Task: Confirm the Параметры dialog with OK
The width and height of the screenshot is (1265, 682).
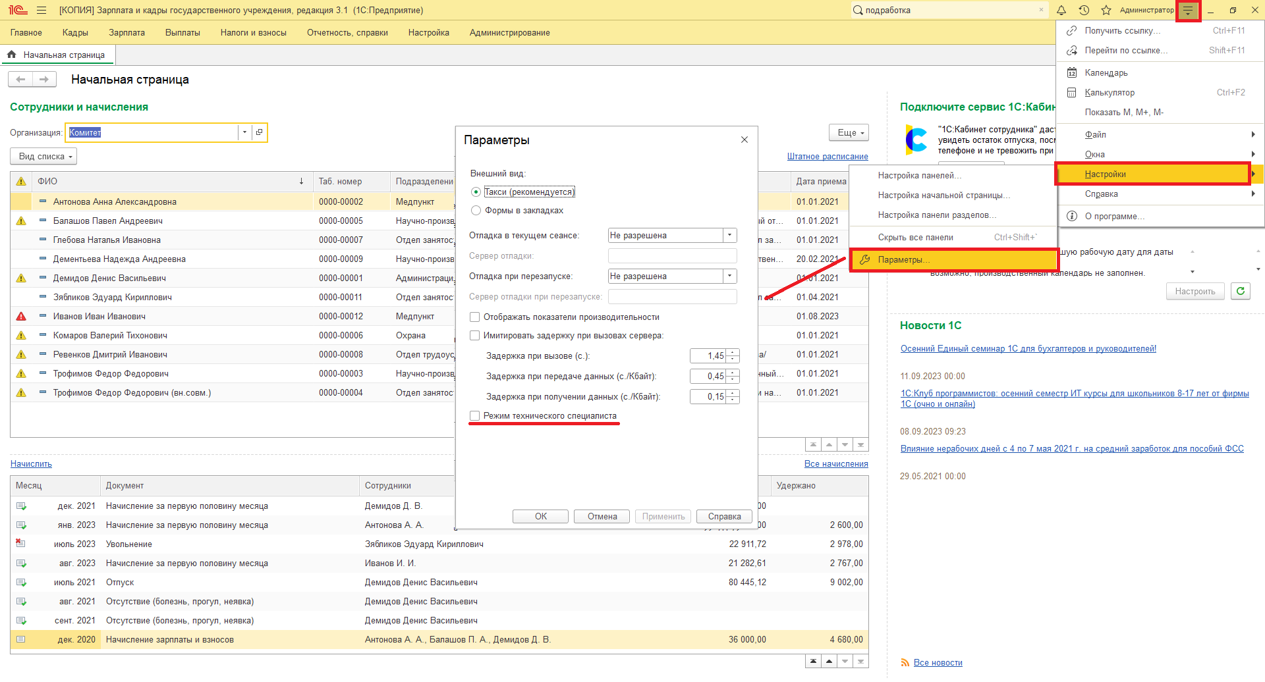Action: [x=540, y=517]
